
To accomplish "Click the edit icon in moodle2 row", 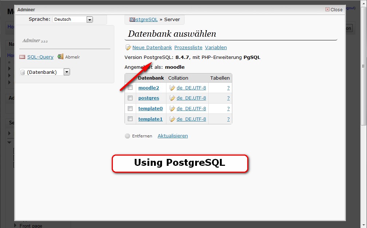I will [172, 88].
